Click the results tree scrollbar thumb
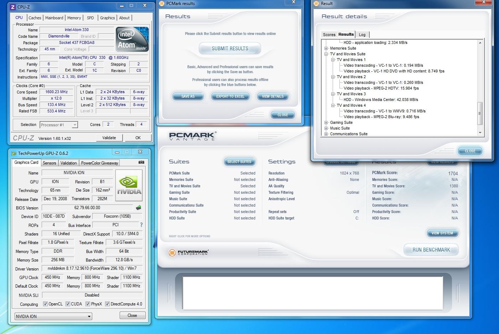Image resolution: width=499 pixels, height=334 pixels. pyautogui.click(x=480, y=113)
